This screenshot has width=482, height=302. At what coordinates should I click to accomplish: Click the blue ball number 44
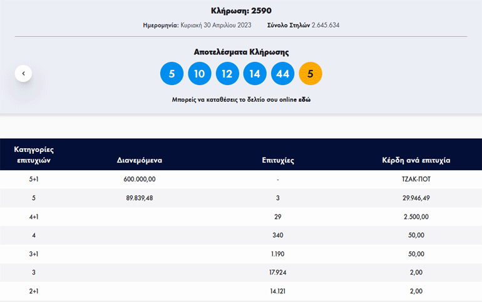tap(283, 73)
